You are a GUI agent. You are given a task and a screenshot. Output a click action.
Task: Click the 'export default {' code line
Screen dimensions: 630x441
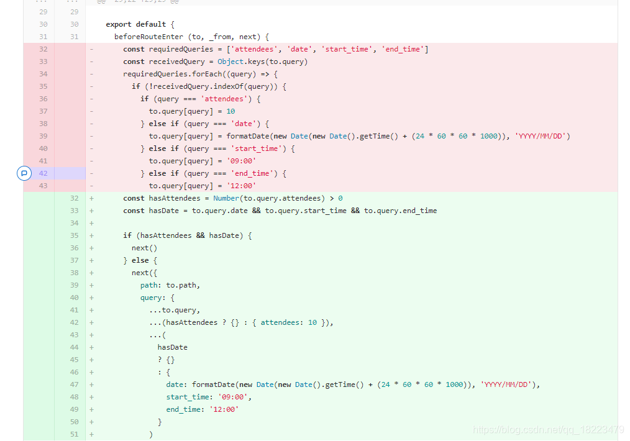coord(140,24)
